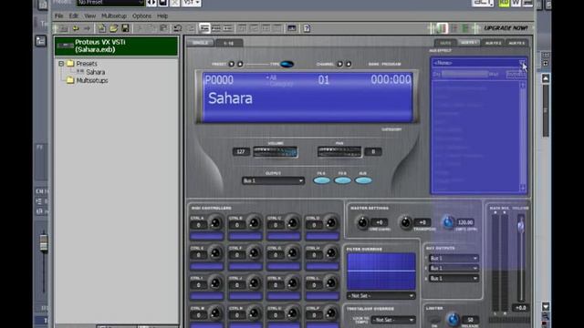
Task: Open the No Preset dropdown at the top
Action: click(x=110, y=3)
